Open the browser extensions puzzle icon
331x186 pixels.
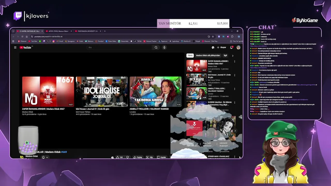[232, 36]
